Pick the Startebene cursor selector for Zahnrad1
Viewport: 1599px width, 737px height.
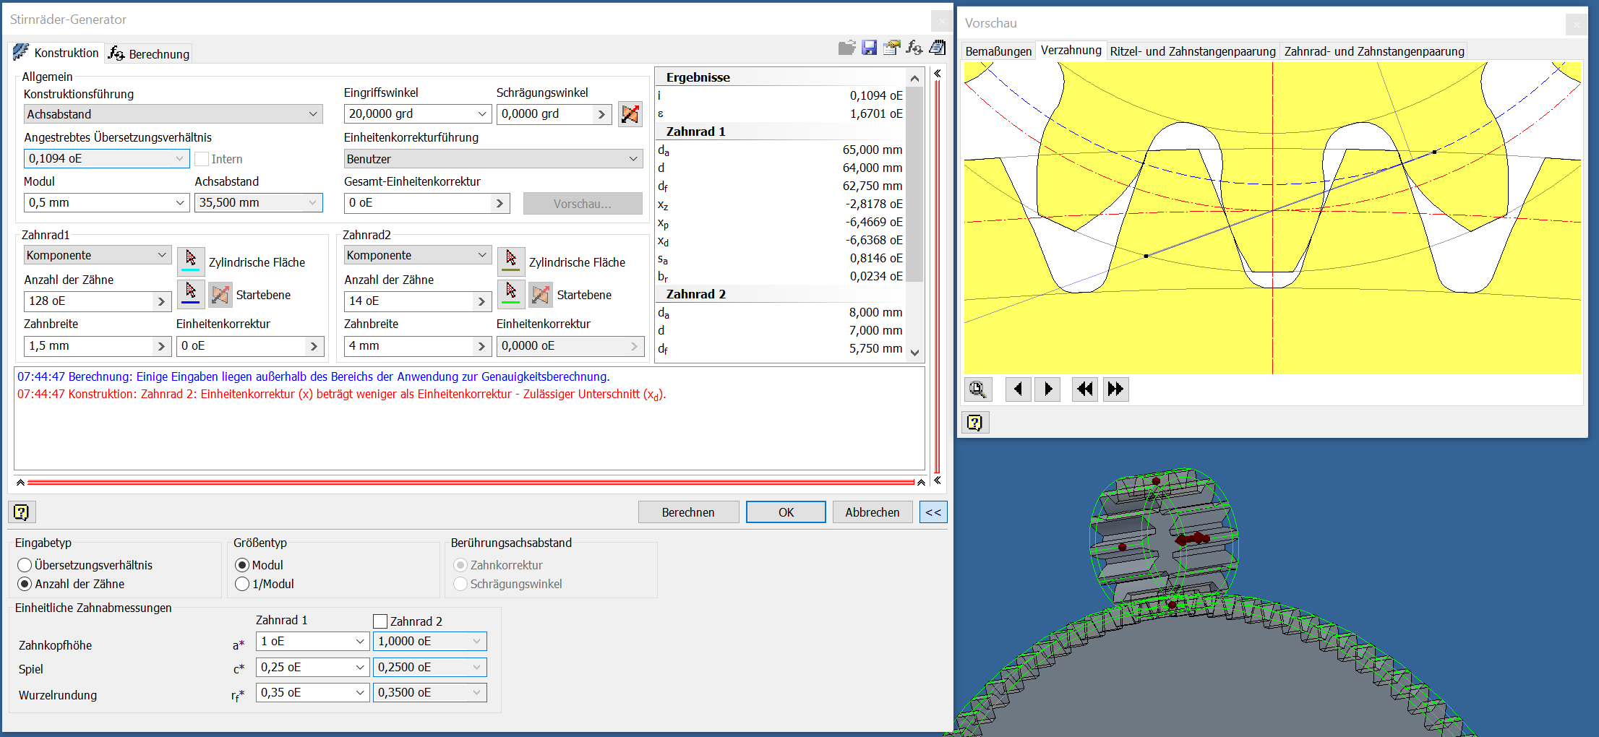191,293
